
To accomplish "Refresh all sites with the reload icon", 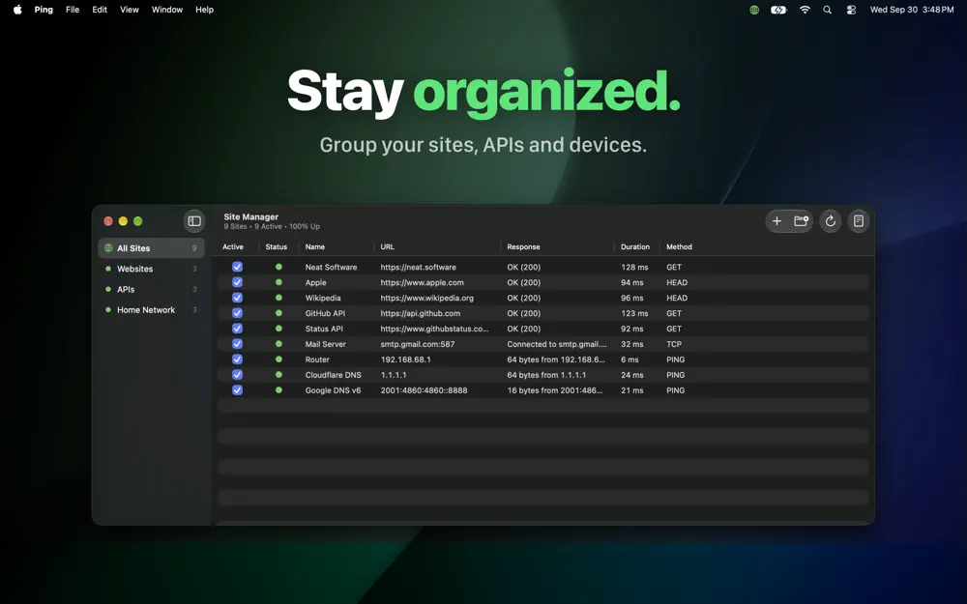I will tap(830, 220).
